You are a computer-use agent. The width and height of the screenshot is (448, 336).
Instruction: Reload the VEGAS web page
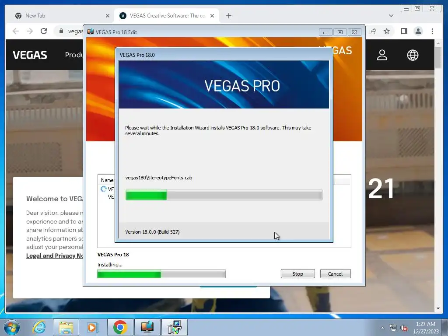44,31
